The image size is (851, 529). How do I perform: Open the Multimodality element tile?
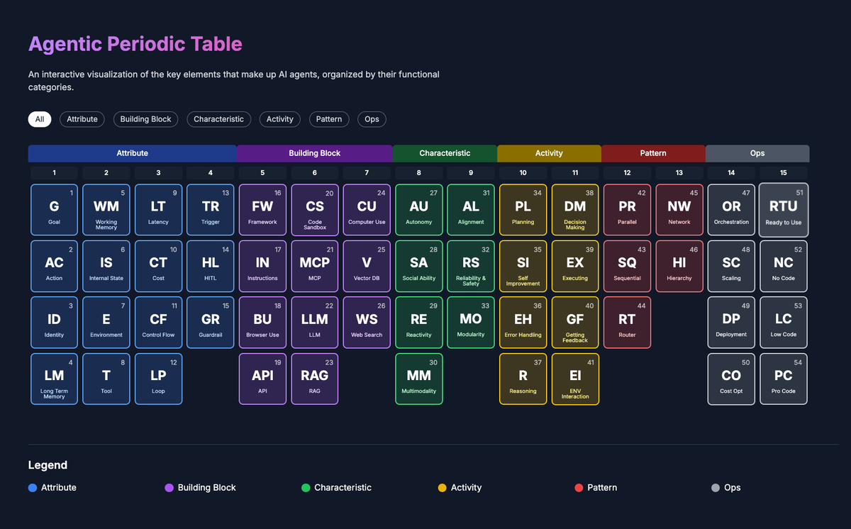(x=418, y=378)
